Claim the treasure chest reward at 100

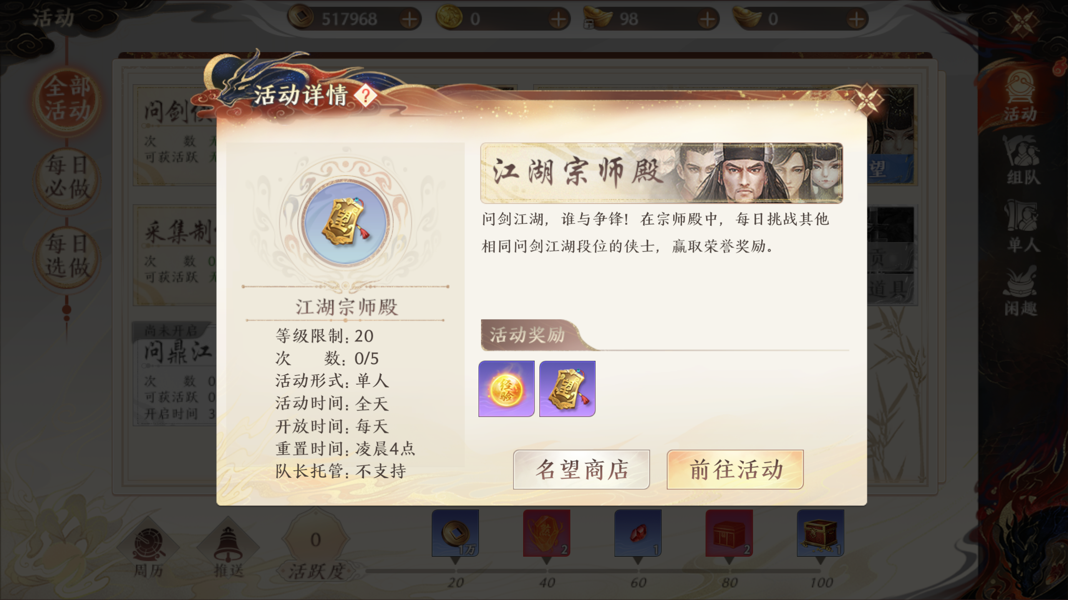[x=820, y=533]
